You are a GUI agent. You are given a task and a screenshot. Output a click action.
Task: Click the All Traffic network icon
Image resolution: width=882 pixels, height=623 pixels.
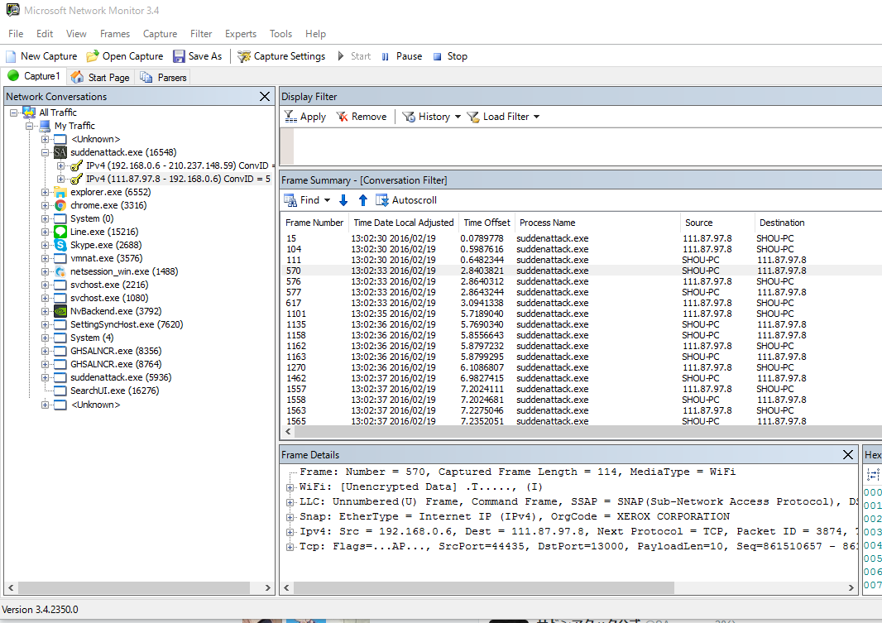(29, 113)
